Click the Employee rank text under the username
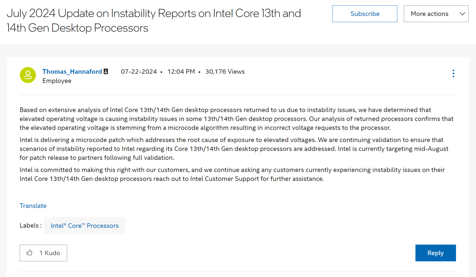This screenshot has width=476, height=277. (57, 81)
